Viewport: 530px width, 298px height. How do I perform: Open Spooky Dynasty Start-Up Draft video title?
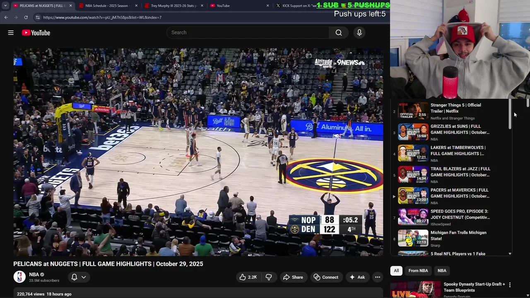click(474, 287)
